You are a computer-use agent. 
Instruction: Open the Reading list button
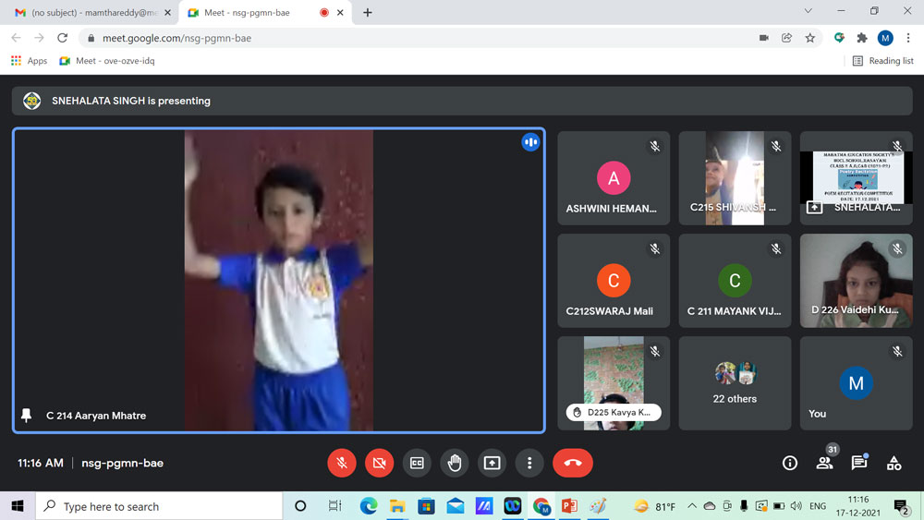click(x=882, y=61)
